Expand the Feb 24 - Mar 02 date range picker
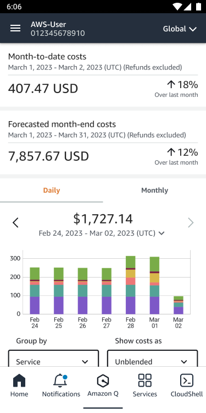Viewport: 206px width, 413px height. (x=102, y=233)
